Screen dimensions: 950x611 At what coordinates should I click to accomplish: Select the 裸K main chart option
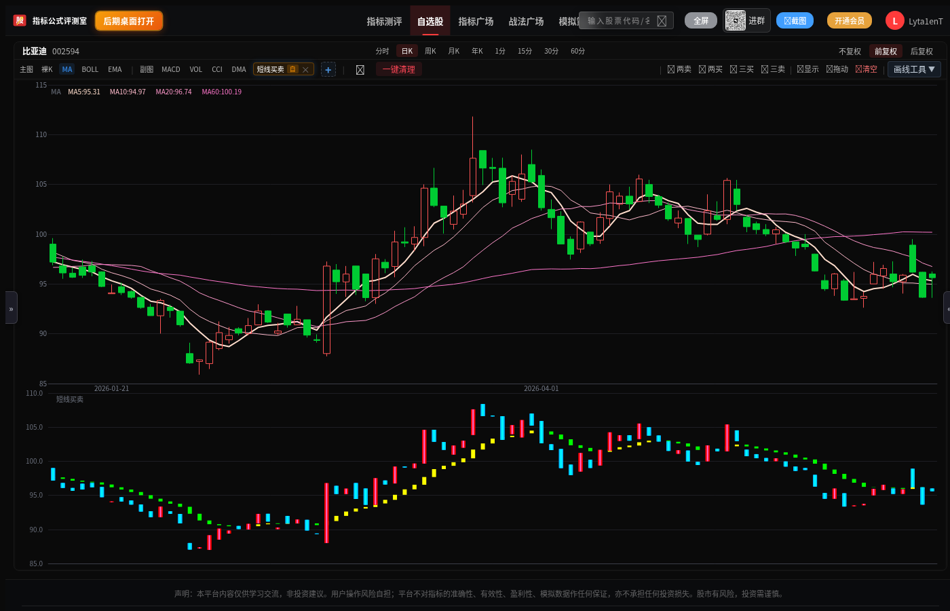[47, 69]
